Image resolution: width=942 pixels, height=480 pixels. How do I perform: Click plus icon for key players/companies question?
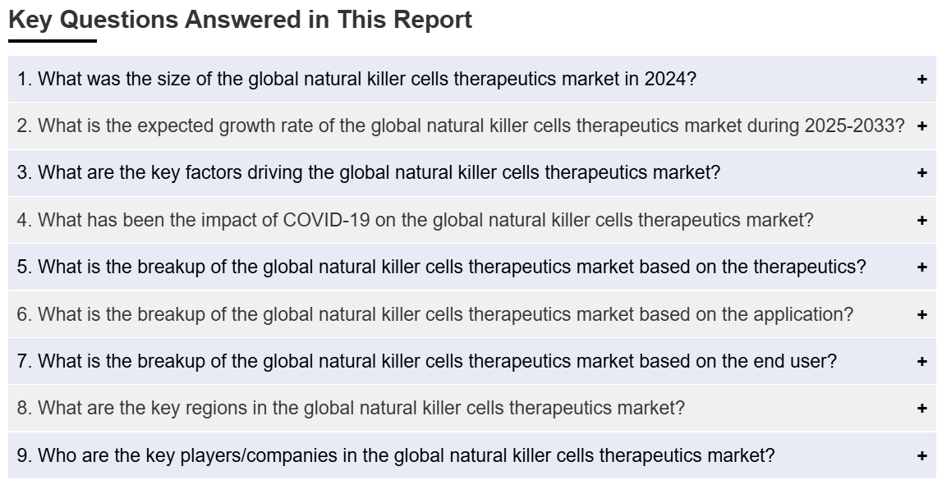pos(922,455)
